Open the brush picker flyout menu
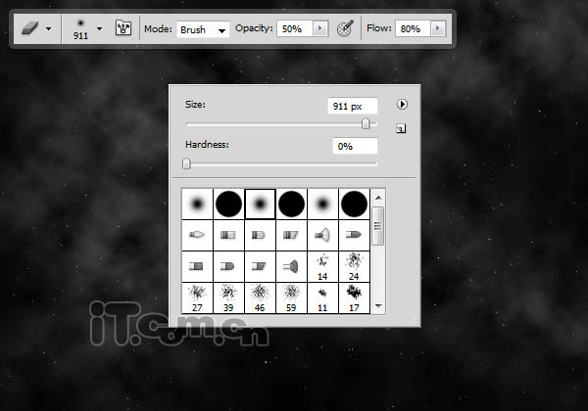The width and height of the screenshot is (588, 411). point(402,104)
